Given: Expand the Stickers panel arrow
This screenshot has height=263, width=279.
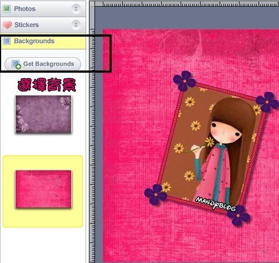Looking at the screenshot, I should [76, 24].
